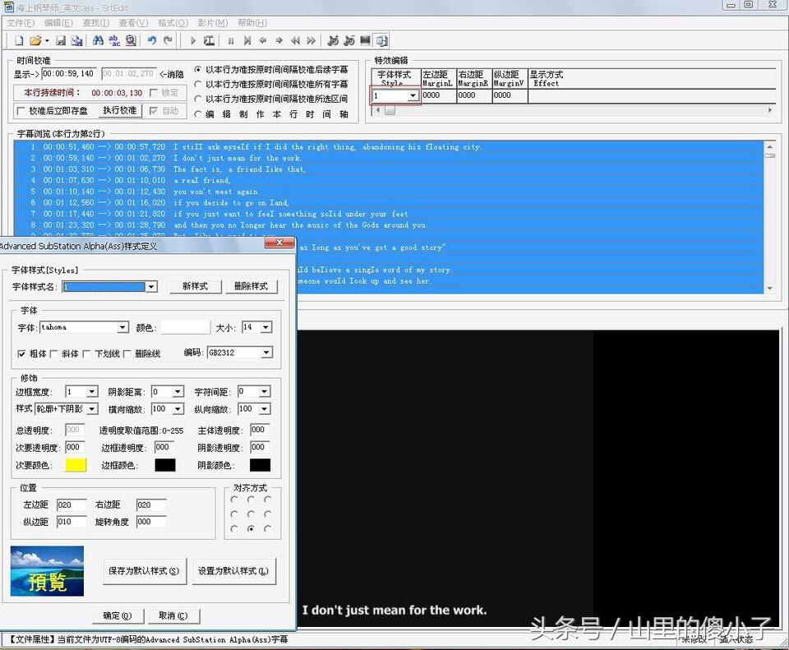
Task: Enable the 斜体 (italic) checkbox
Action: click(54, 353)
